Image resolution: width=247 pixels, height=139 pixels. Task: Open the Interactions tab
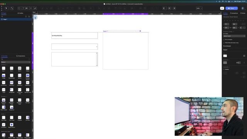(x=234, y=13)
